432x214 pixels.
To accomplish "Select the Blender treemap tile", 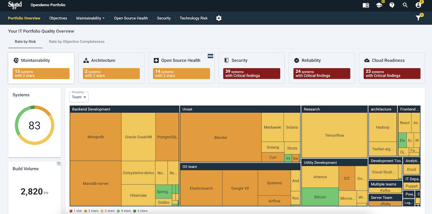I will (x=221, y=137).
